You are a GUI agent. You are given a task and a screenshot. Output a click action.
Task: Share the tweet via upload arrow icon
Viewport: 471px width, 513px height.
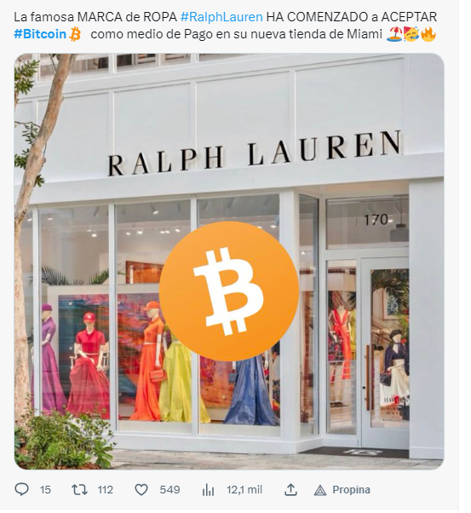pos(290,489)
